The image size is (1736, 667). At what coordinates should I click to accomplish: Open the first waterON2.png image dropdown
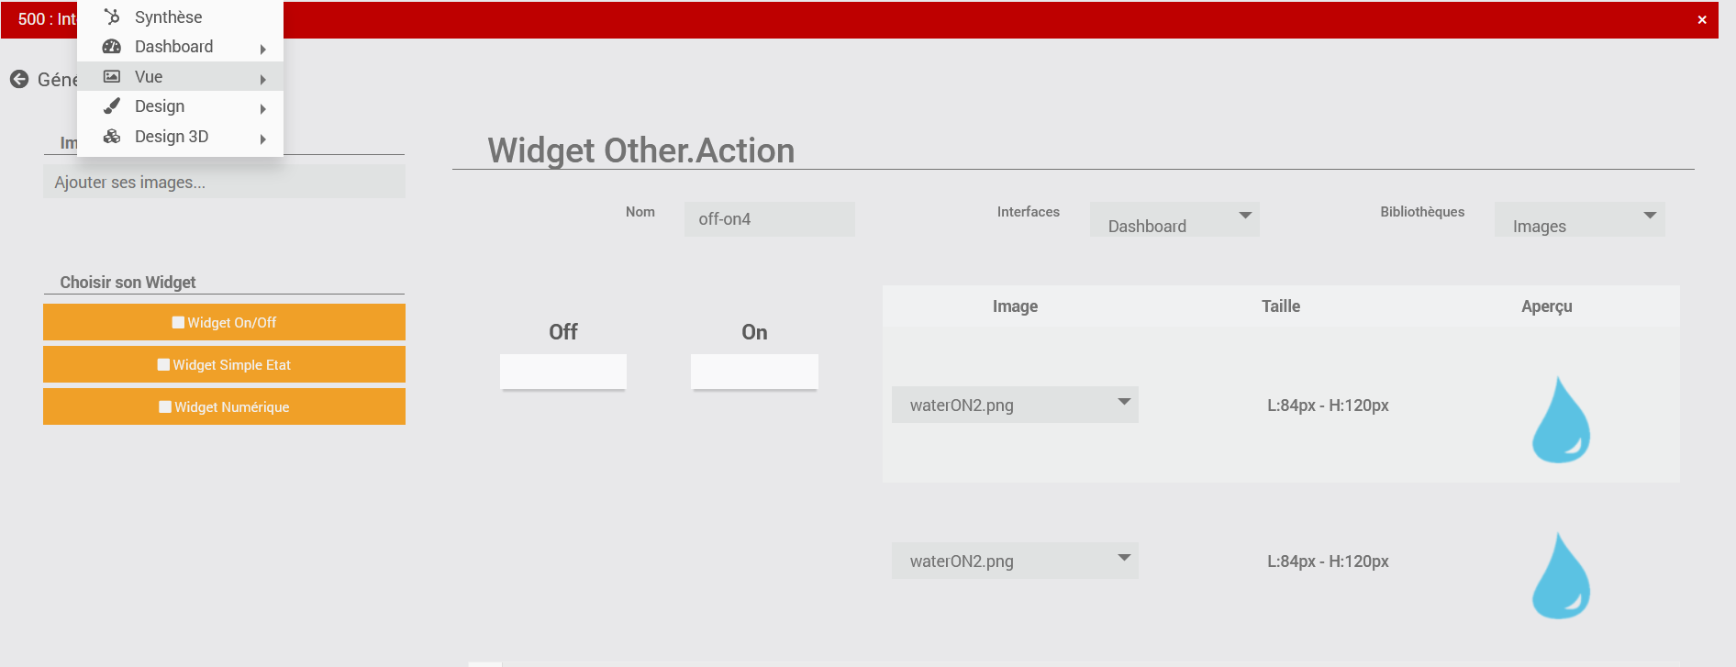[x=1015, y=405]
